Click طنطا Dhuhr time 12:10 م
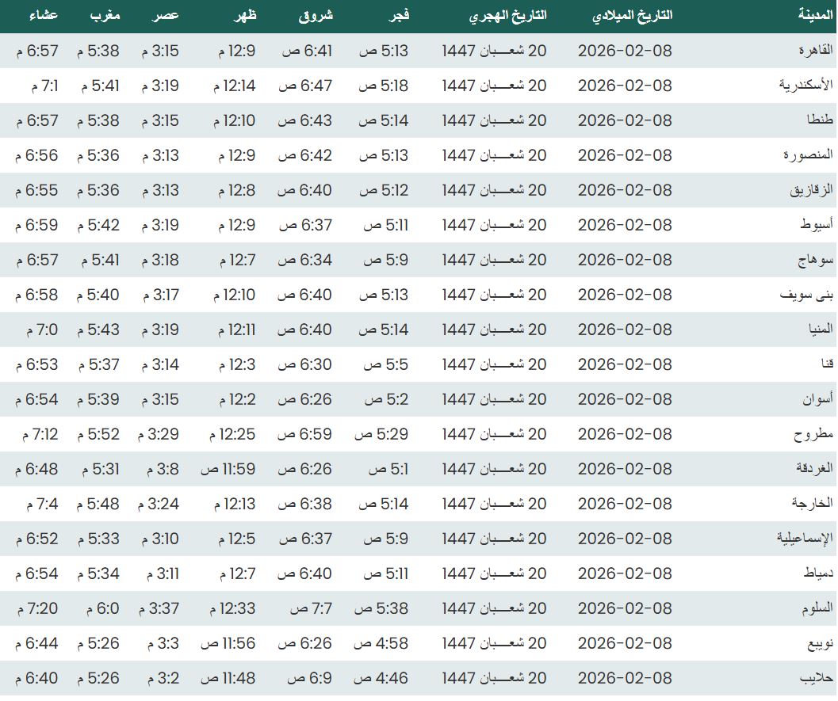The image size is (838, 701). (234, 120)
